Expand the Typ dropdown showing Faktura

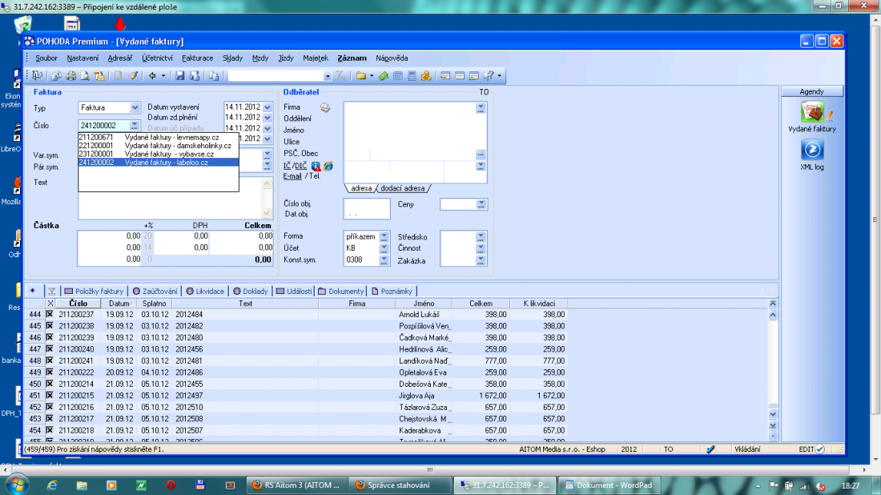pyautogui.click(x=135, y=107)
